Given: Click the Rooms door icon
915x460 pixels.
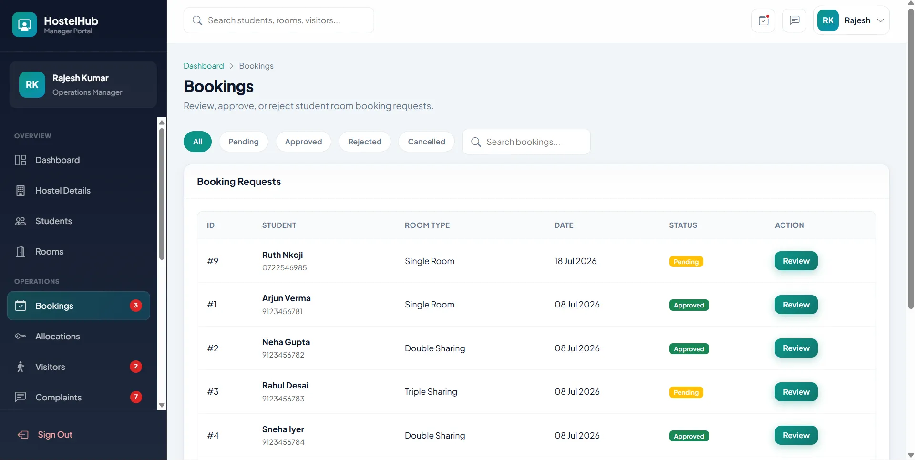Looking at the screenshot, I should (x=21, y=252).
